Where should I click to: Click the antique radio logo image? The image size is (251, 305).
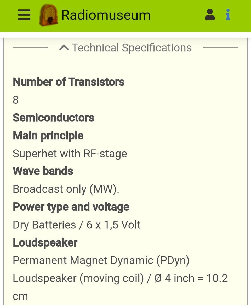click(48, 15)
